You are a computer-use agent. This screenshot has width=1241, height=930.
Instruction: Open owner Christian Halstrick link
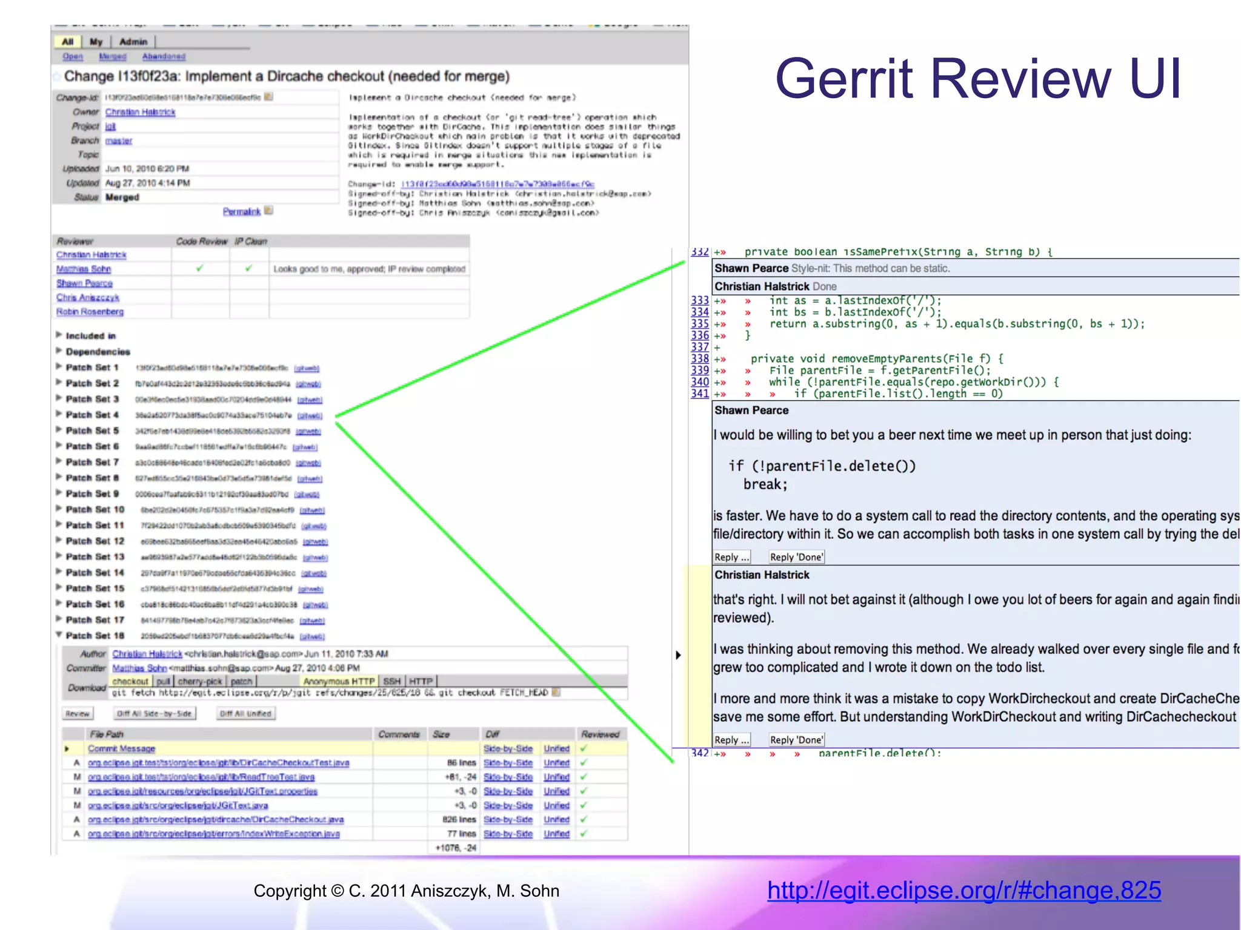(140, 112)
